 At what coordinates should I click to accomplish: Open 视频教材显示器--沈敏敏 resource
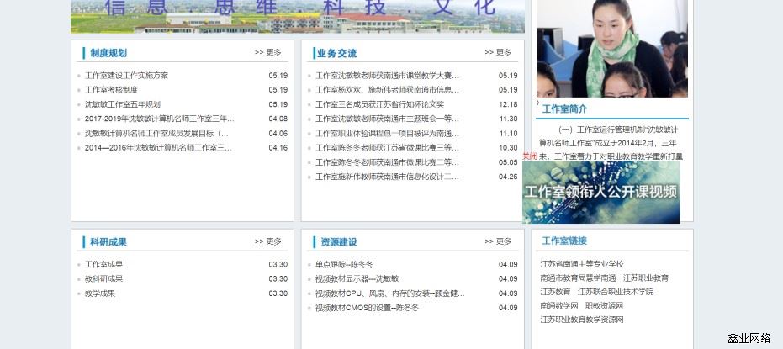point(357,279)
